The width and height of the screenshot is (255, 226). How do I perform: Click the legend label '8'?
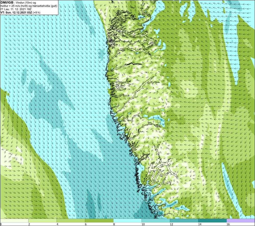[114, 224]
